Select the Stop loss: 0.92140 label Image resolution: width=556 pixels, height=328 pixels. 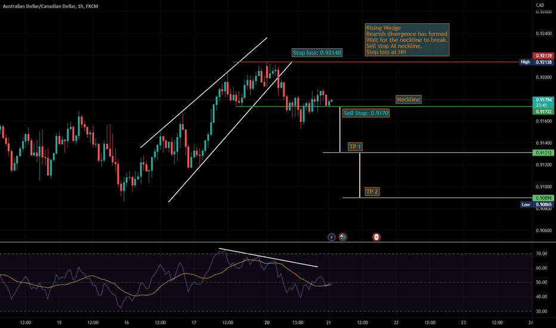[x=317, y=53]
